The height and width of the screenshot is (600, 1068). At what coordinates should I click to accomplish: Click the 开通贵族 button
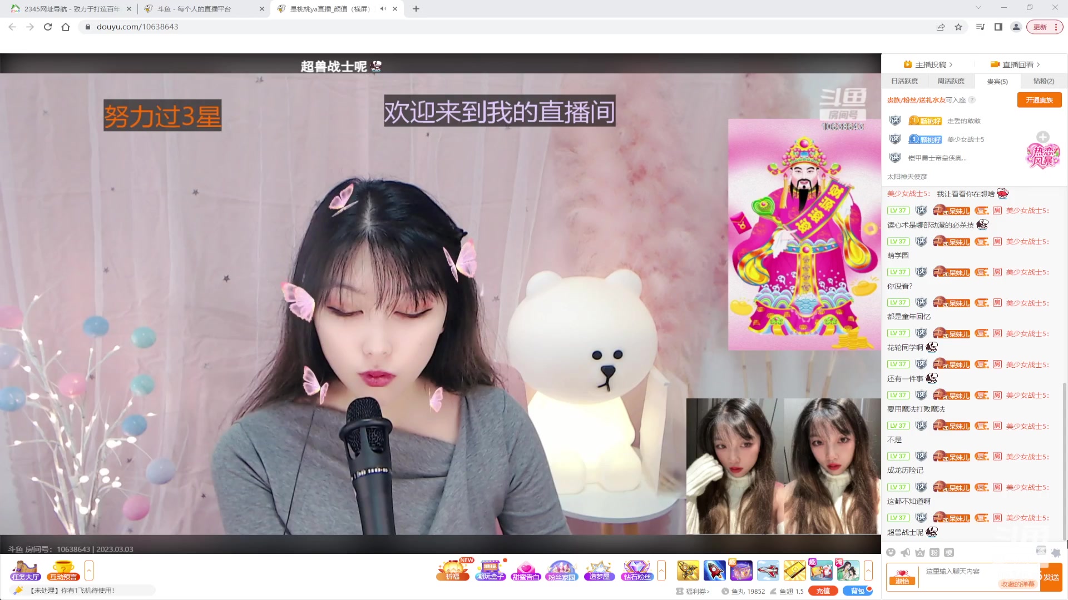tap(1039, 100)
